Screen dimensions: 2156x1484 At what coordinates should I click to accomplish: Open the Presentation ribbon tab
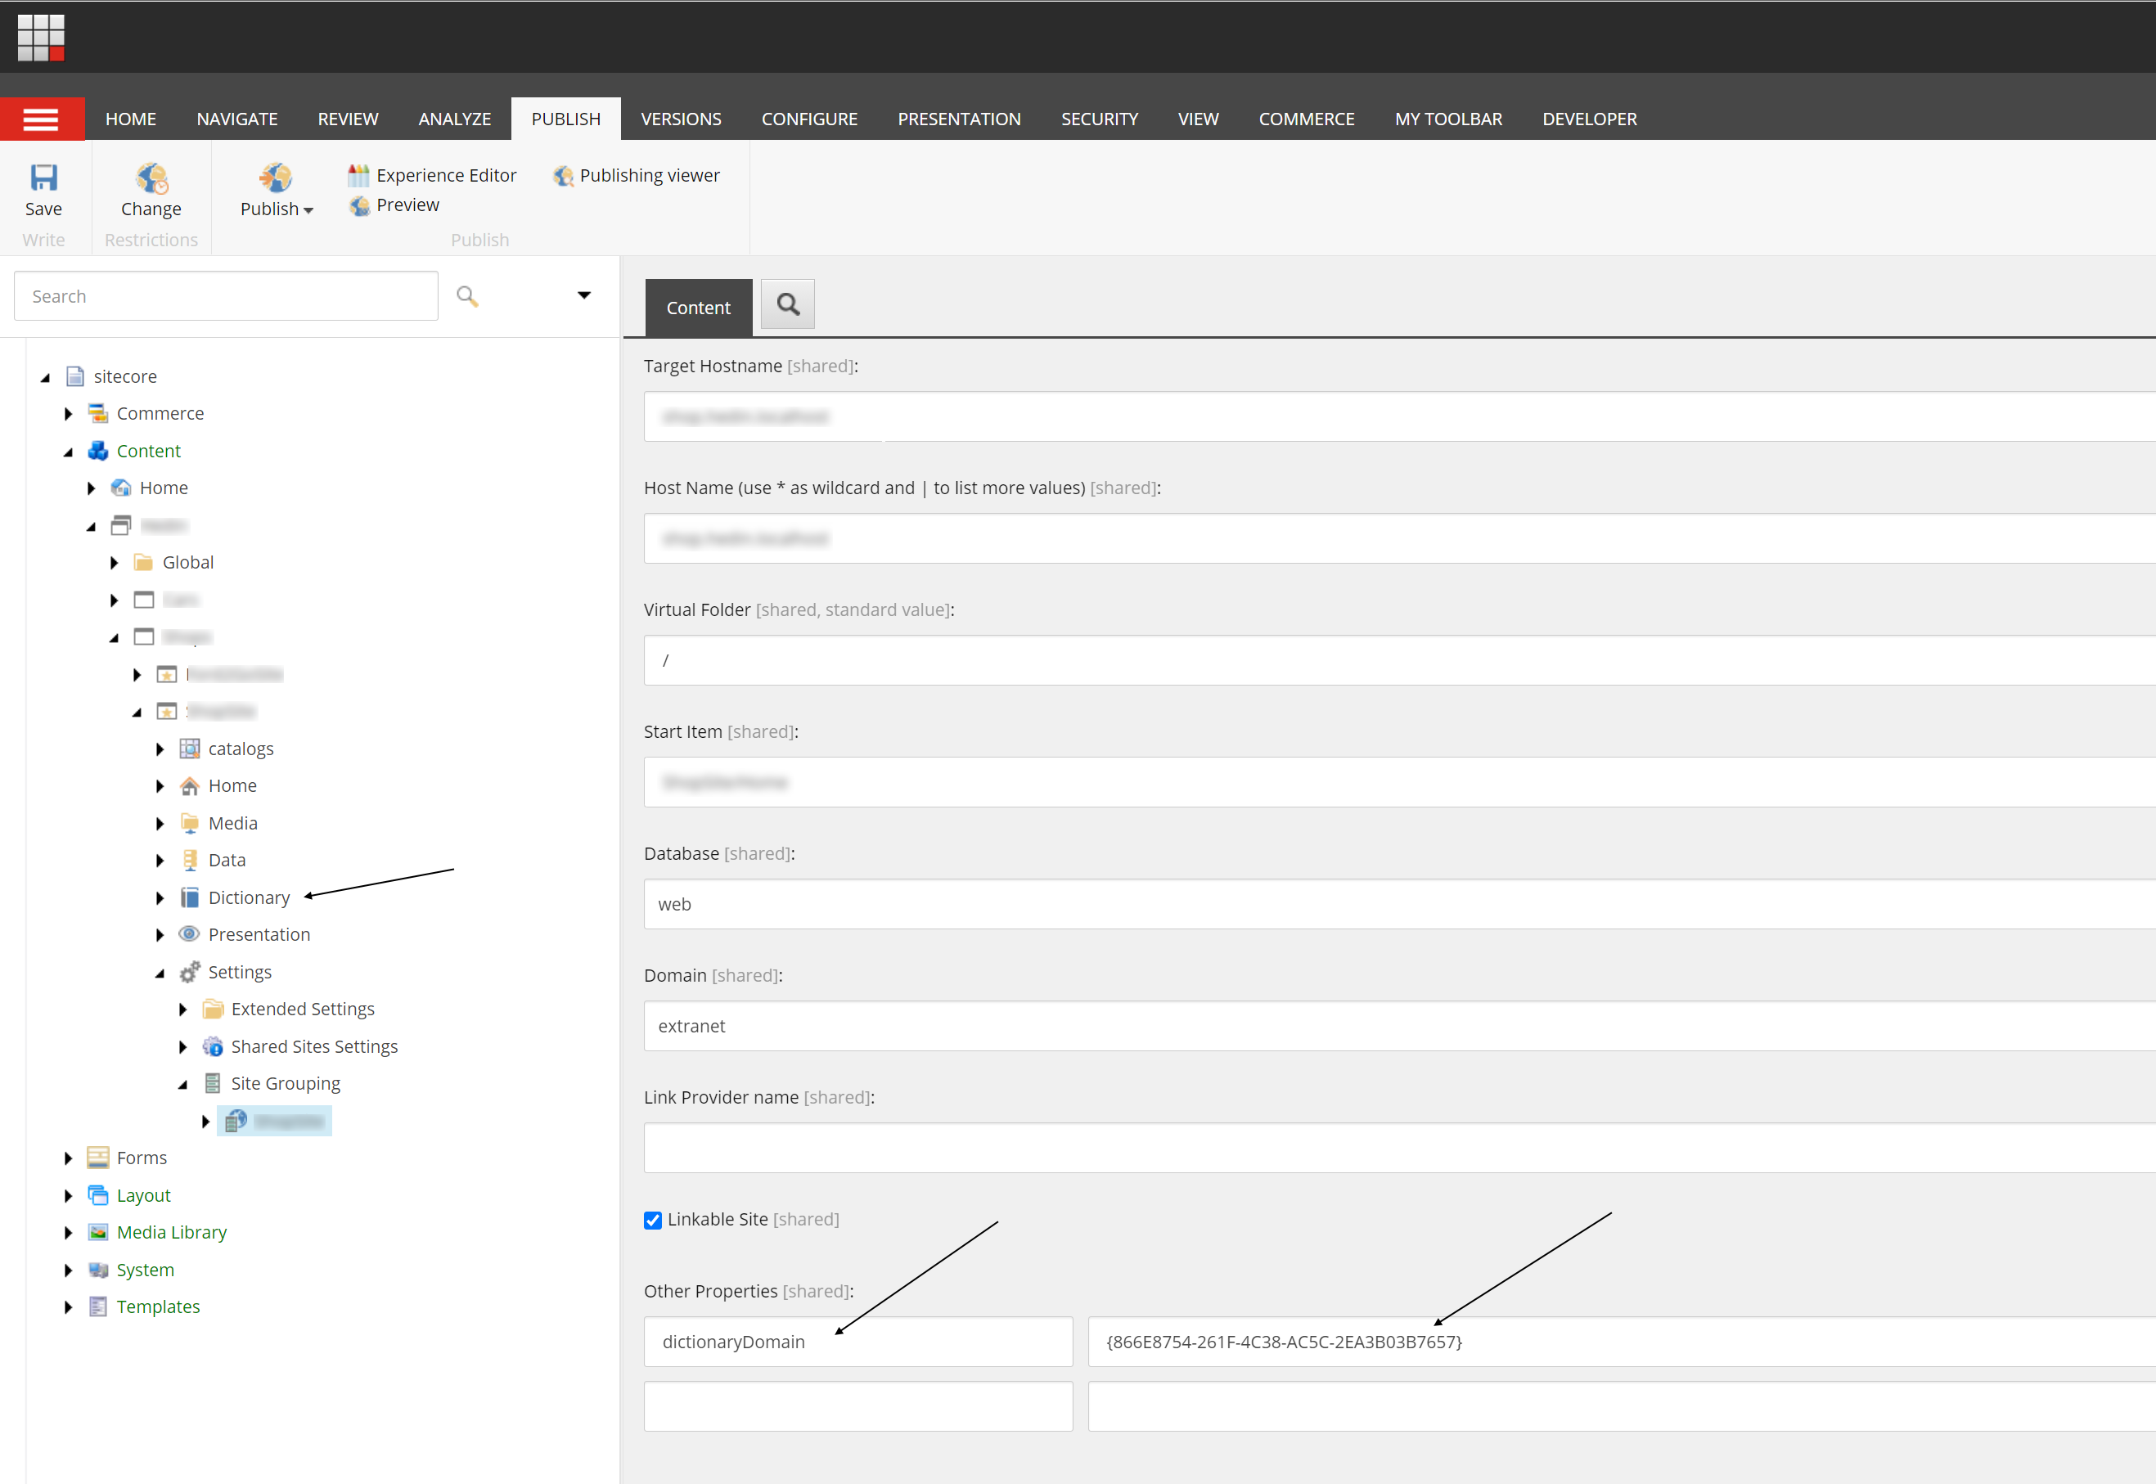tap(958, 119)
